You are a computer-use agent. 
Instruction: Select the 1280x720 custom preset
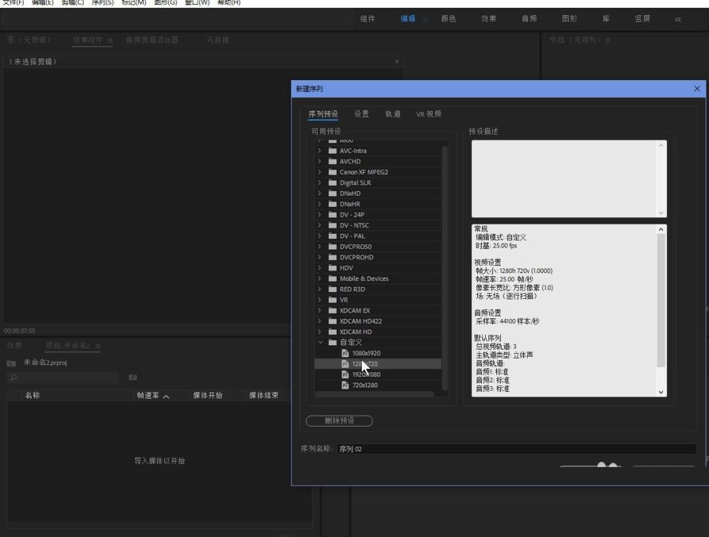377,364
